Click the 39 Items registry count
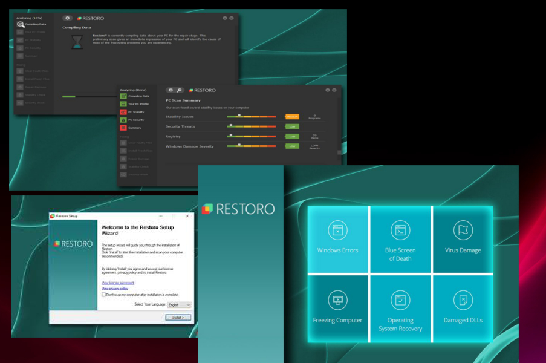Viewport: 546px width, 363px height. click(x=314, y=137)
